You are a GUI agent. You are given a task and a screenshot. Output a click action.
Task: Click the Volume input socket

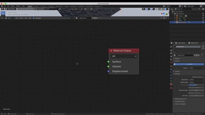pyautogui.click(x=108, y=66)
